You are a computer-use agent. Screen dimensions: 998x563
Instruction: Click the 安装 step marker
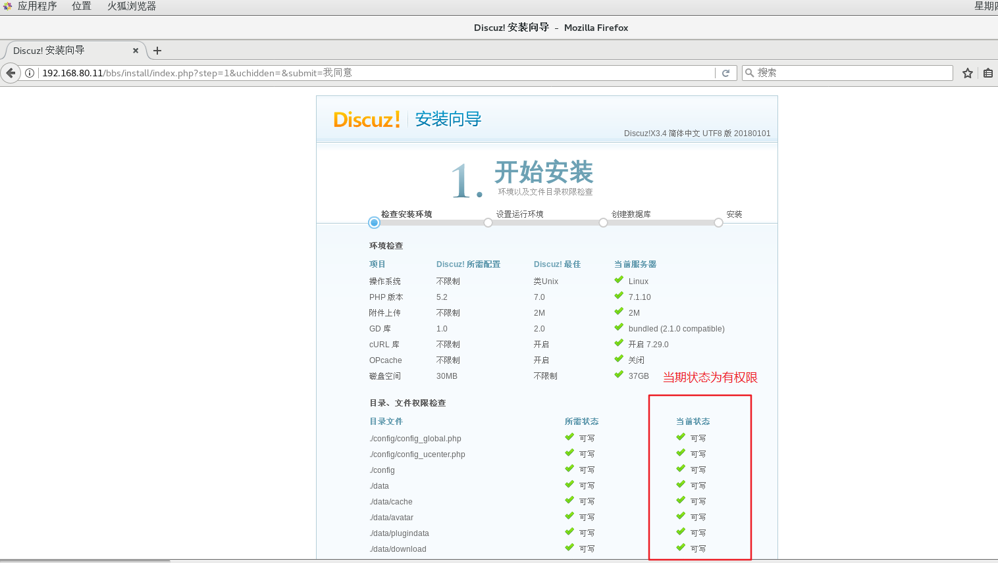[718, 223]
